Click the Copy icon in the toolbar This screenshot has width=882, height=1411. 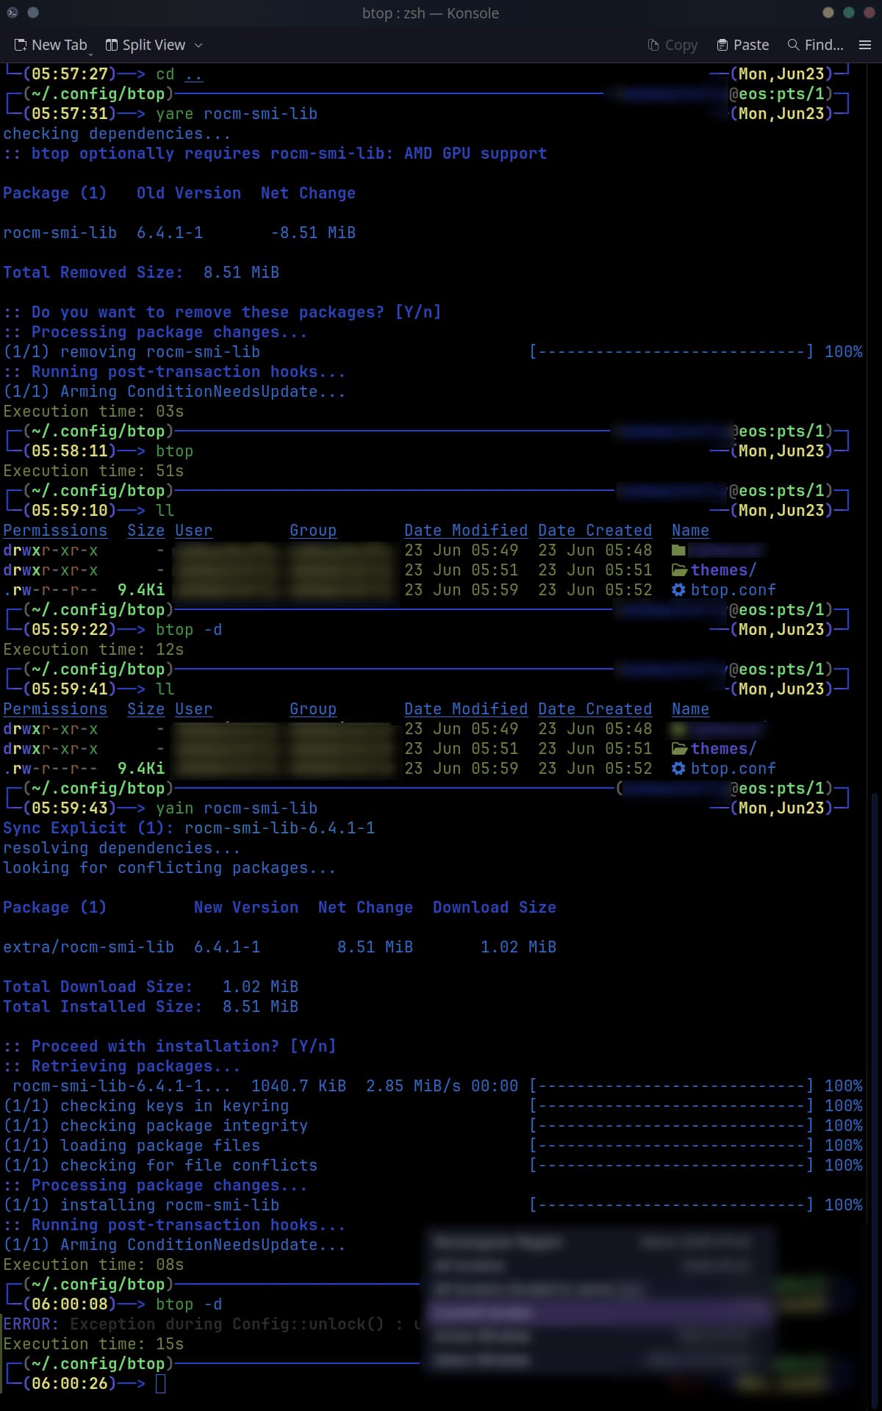pyautogui.click(x=653, y=45)
